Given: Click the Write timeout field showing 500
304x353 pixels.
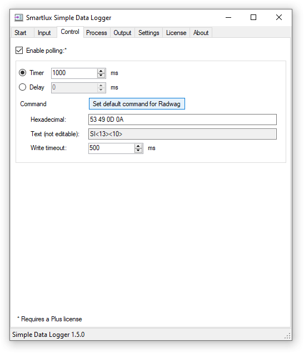Looking at the screenshot, I should point(112,148).
